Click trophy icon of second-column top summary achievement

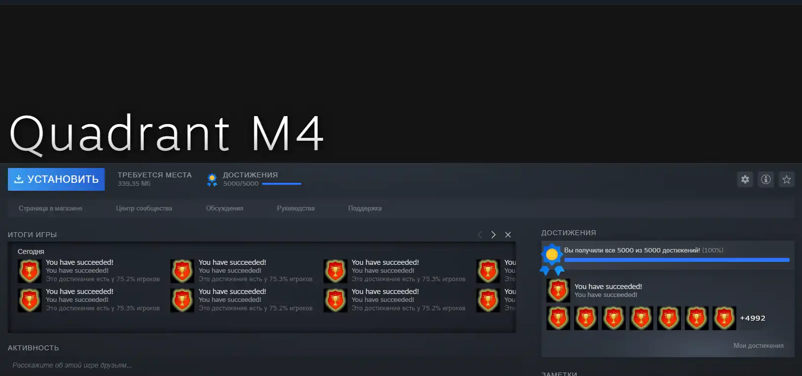pyautogui.click(x=182, y=271)
